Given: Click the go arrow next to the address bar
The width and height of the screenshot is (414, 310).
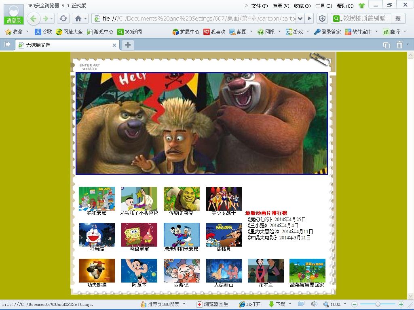Looking at the screenshot, I should click(309, 19).
